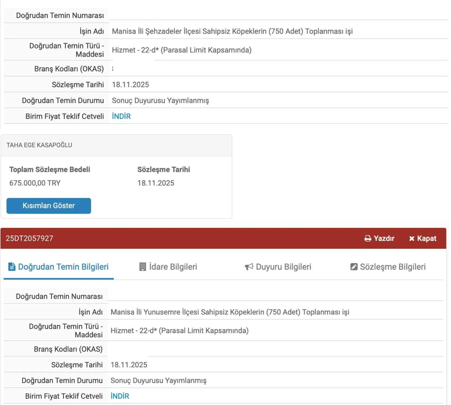The height and width of the screenshot is (405, 451).
Task: Click the megaphone icon of Duyuru Bilgileri
Action: 249,267
